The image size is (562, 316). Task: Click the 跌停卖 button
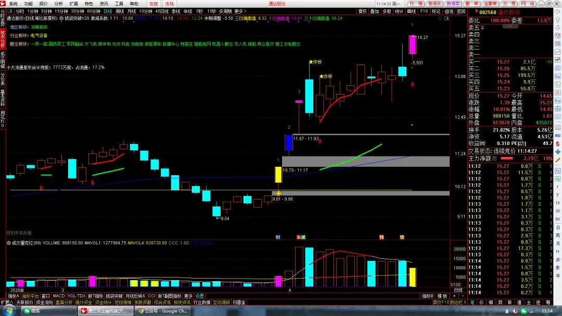click(x=453, y=4)
